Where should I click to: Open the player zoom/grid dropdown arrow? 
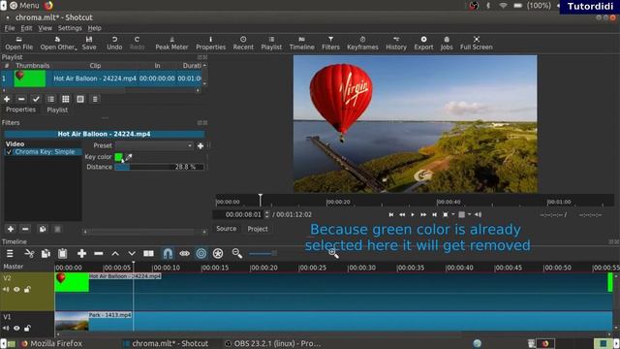pyautogui.click(x=469, y=214)
